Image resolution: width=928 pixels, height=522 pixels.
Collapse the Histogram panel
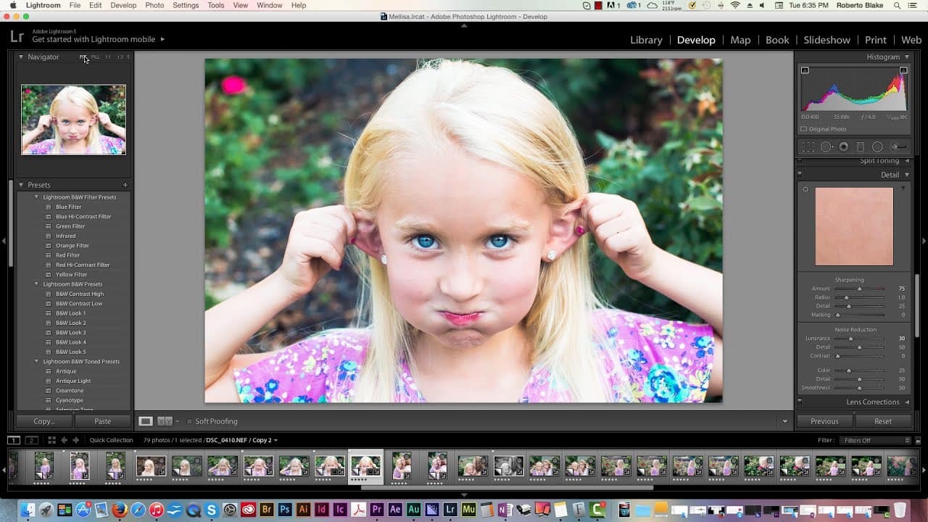click(906, 57)
